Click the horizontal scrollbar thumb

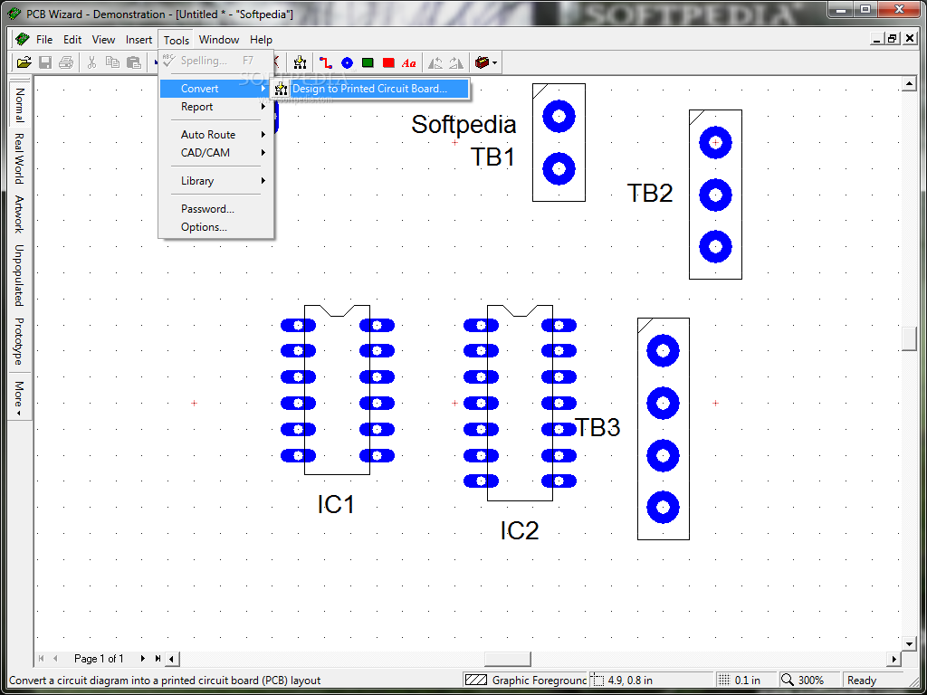tap(508, 659)
